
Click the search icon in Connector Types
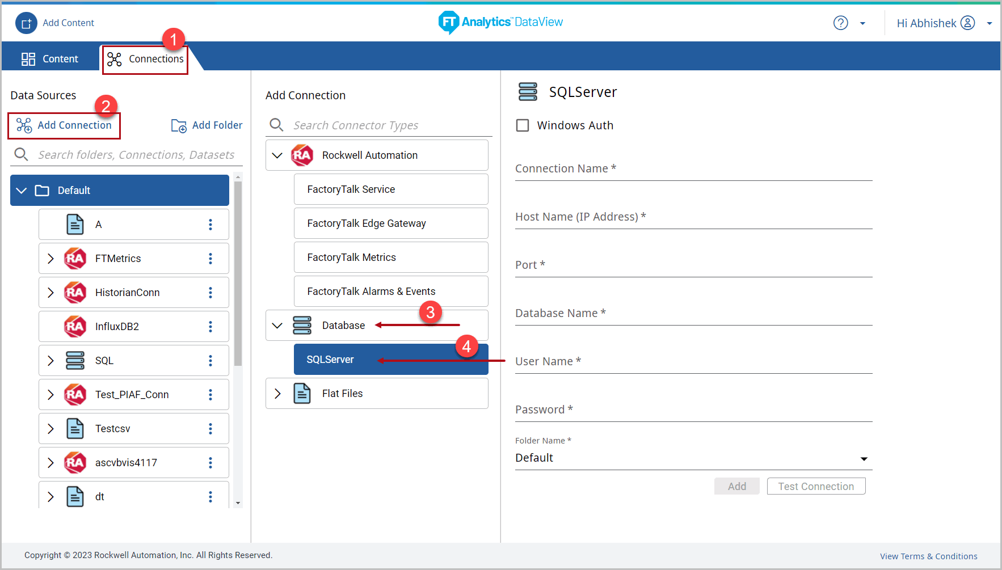tap(276, 125)
